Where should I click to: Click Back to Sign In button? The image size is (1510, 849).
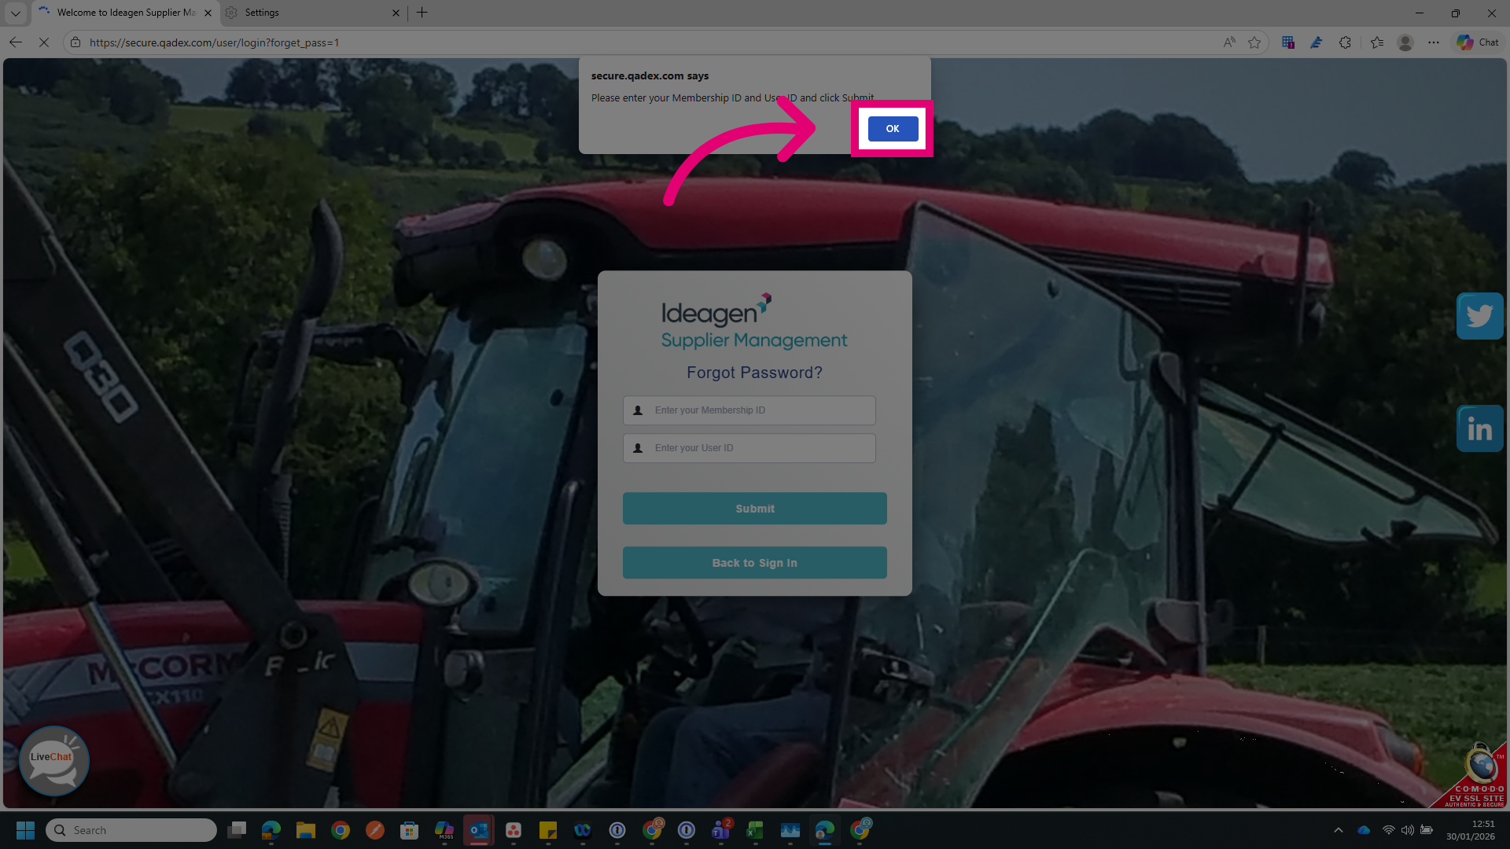coord(755,563)
